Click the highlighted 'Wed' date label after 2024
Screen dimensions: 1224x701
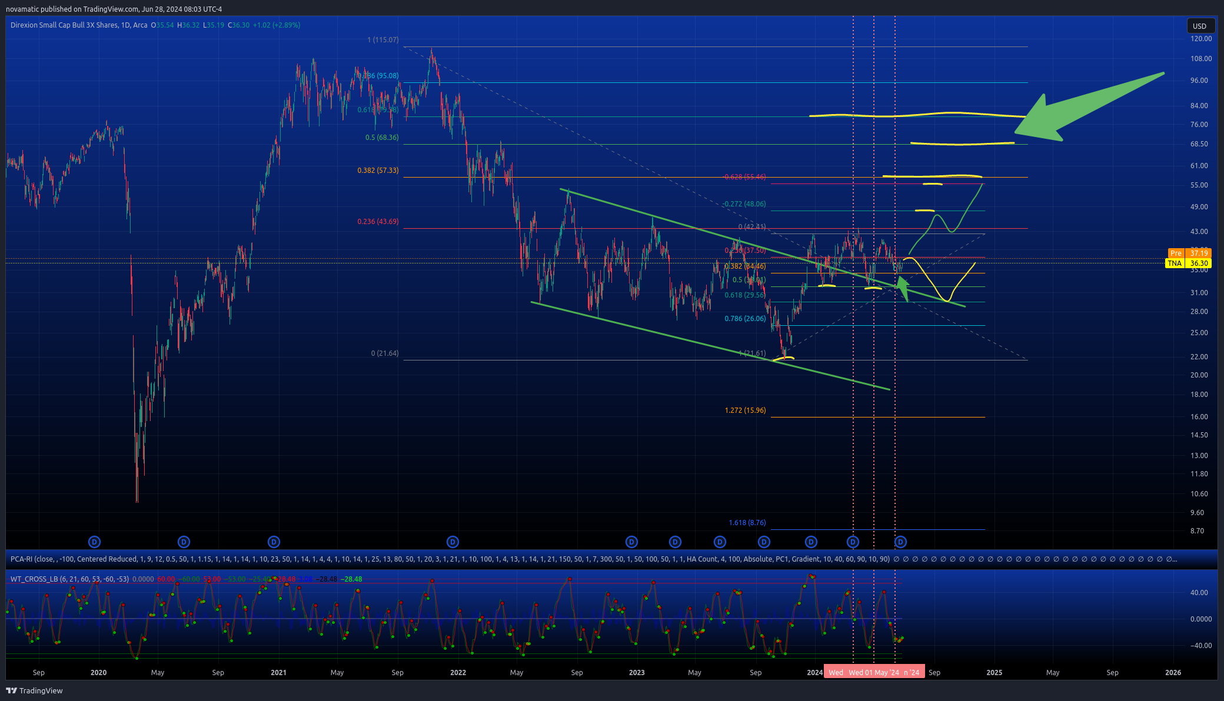pyautogui.click(x=836, y=672)
